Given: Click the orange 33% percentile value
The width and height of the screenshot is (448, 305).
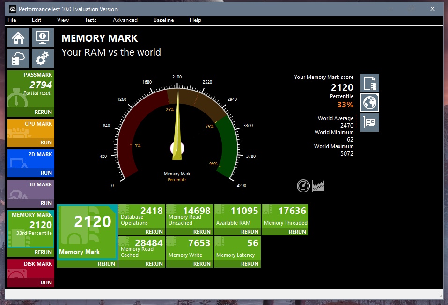Looking at the screenshot, I should [345, 105].
